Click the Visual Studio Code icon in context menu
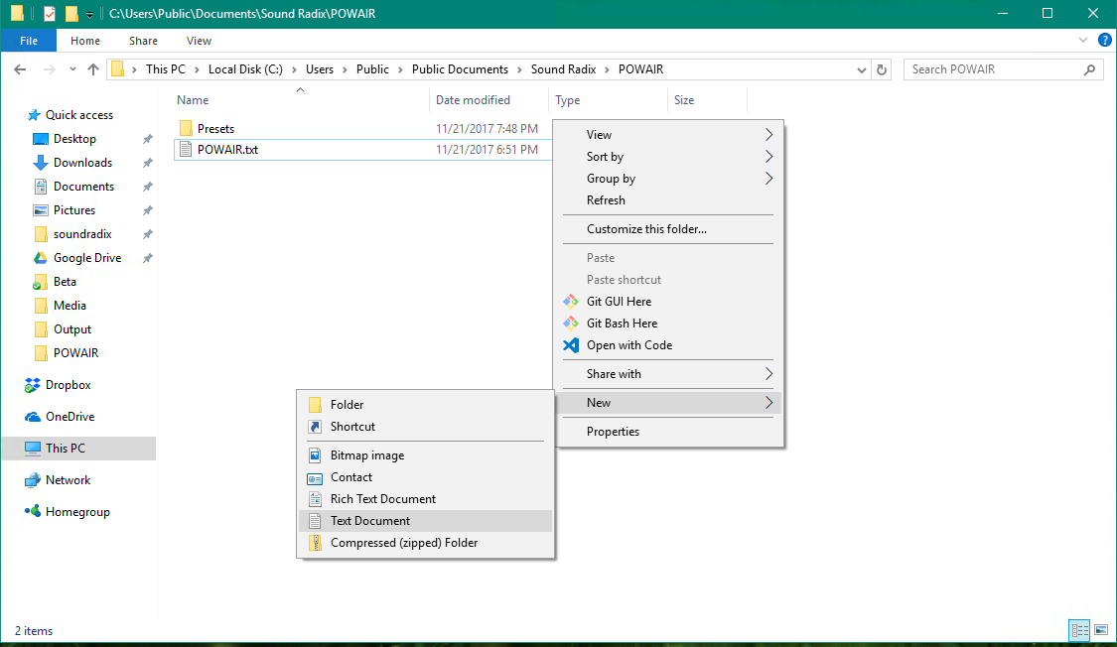Image resolution: width=1117 pixels, height=647 pixels. (x=571, y=345)
